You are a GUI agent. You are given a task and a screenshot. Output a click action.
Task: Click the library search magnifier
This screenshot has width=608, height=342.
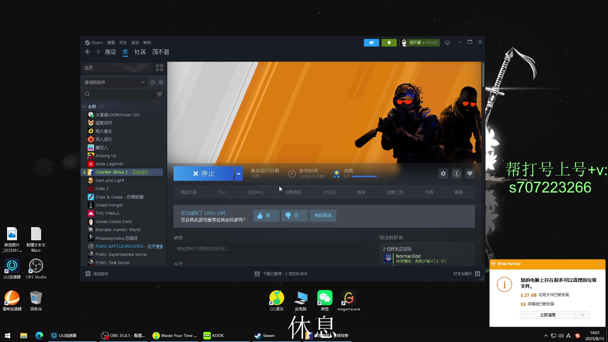(87, 94)
